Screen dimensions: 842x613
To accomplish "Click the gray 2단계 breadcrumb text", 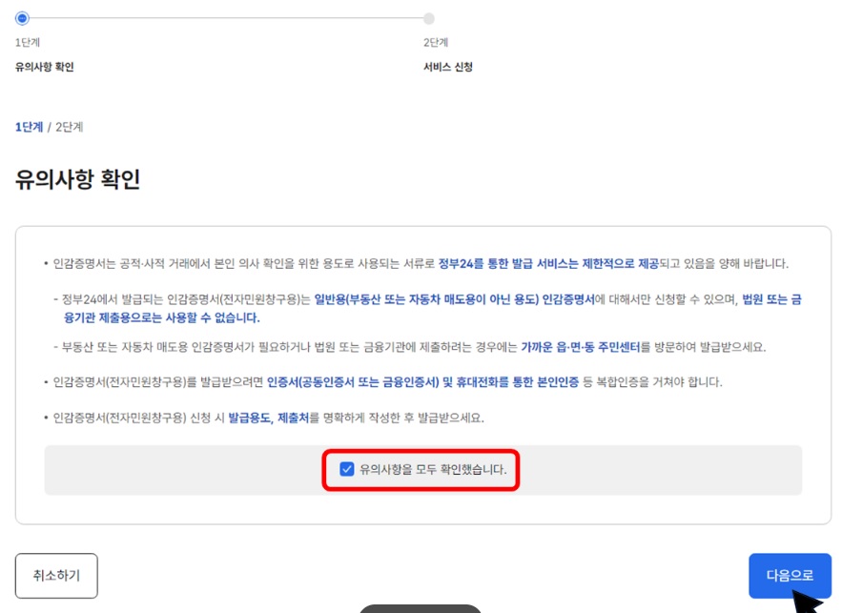I will (70, 127).
